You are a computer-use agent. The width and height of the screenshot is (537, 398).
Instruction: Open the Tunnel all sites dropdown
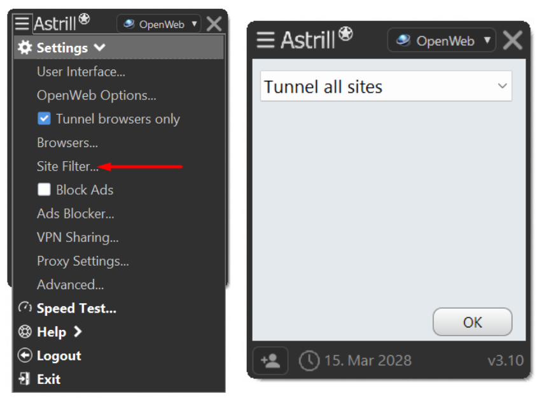pos(386,86)
